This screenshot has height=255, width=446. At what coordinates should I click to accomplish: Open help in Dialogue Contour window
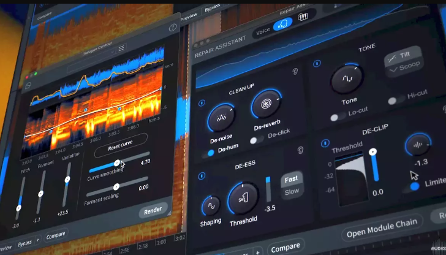pos(173,28)
